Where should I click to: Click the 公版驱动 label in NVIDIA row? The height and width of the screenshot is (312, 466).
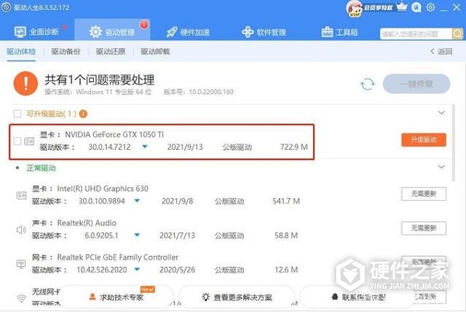pos(237,147)
